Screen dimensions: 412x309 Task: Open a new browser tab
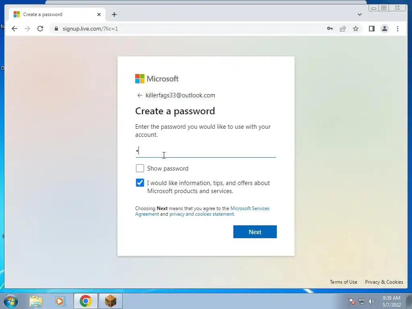(x=114, y=14)
